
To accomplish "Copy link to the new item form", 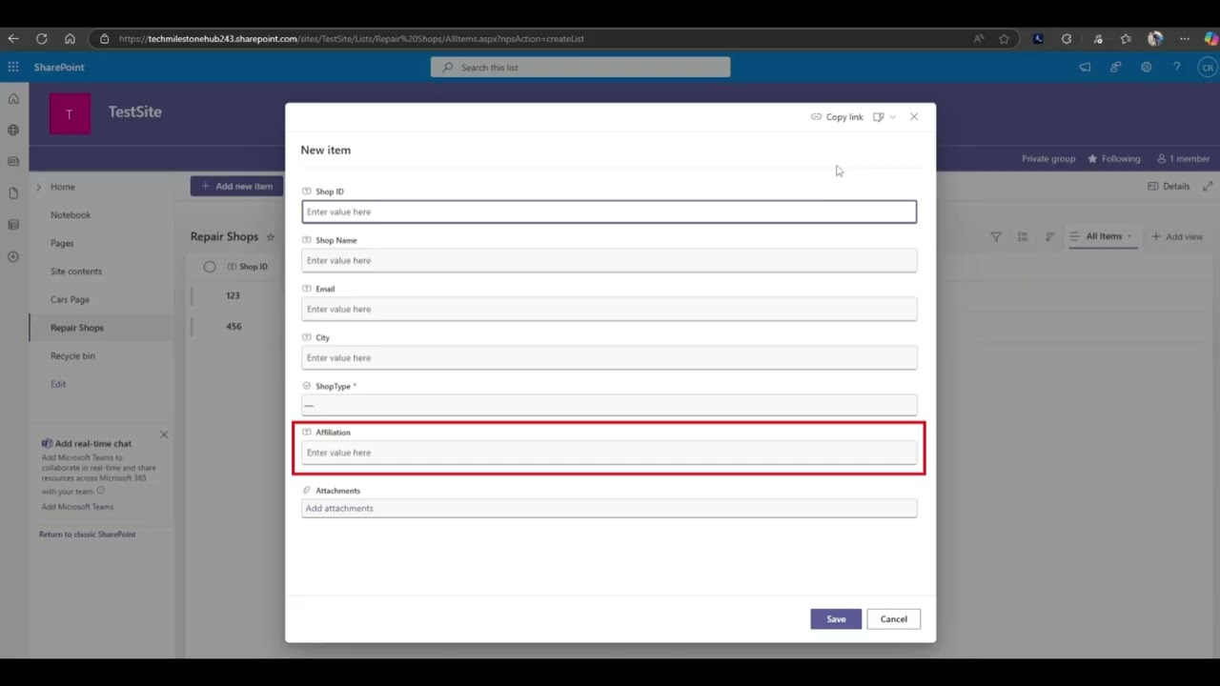I will 837,117.
